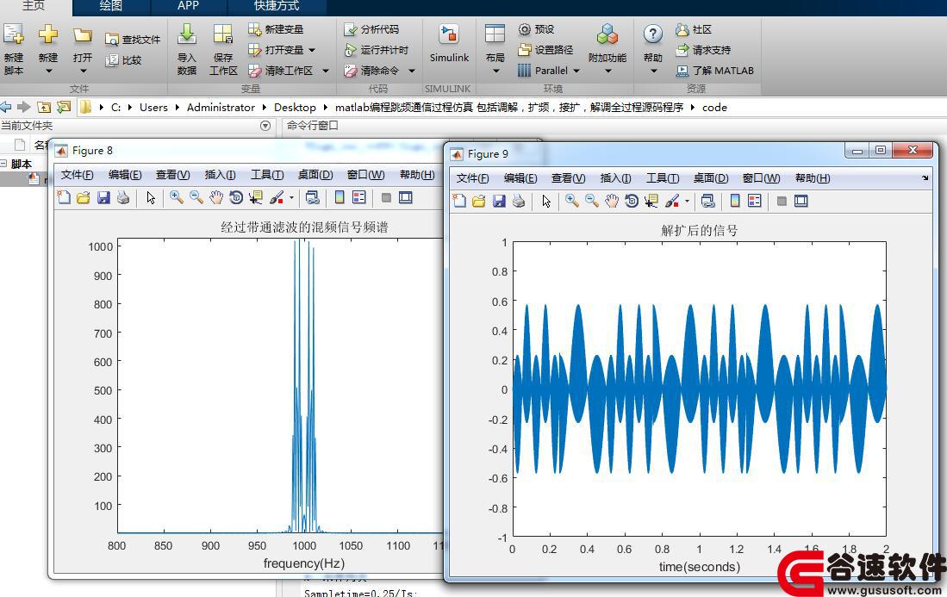
Task: Click the code folder in address path
Action: [714, 108]
